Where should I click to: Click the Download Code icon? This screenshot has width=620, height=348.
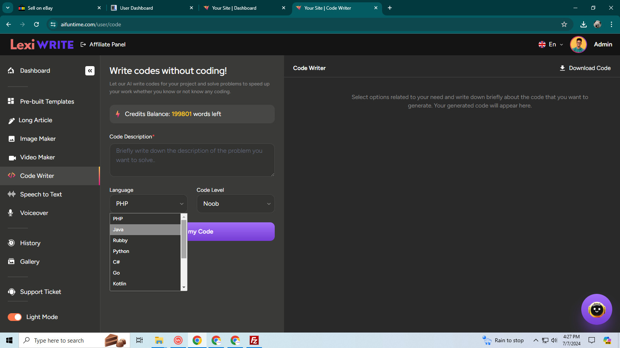(562, 68)
